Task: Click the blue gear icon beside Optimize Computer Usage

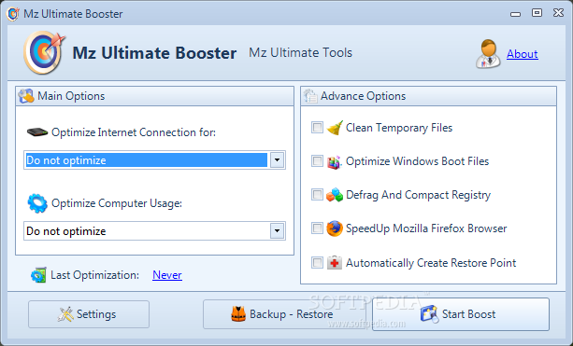Action: 37,203
